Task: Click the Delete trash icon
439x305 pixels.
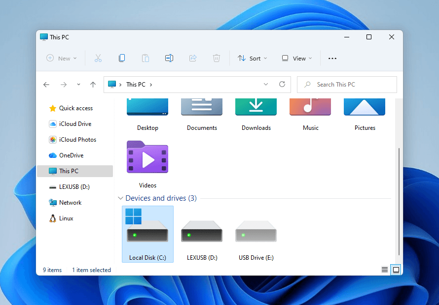Action: pos(217,58)
